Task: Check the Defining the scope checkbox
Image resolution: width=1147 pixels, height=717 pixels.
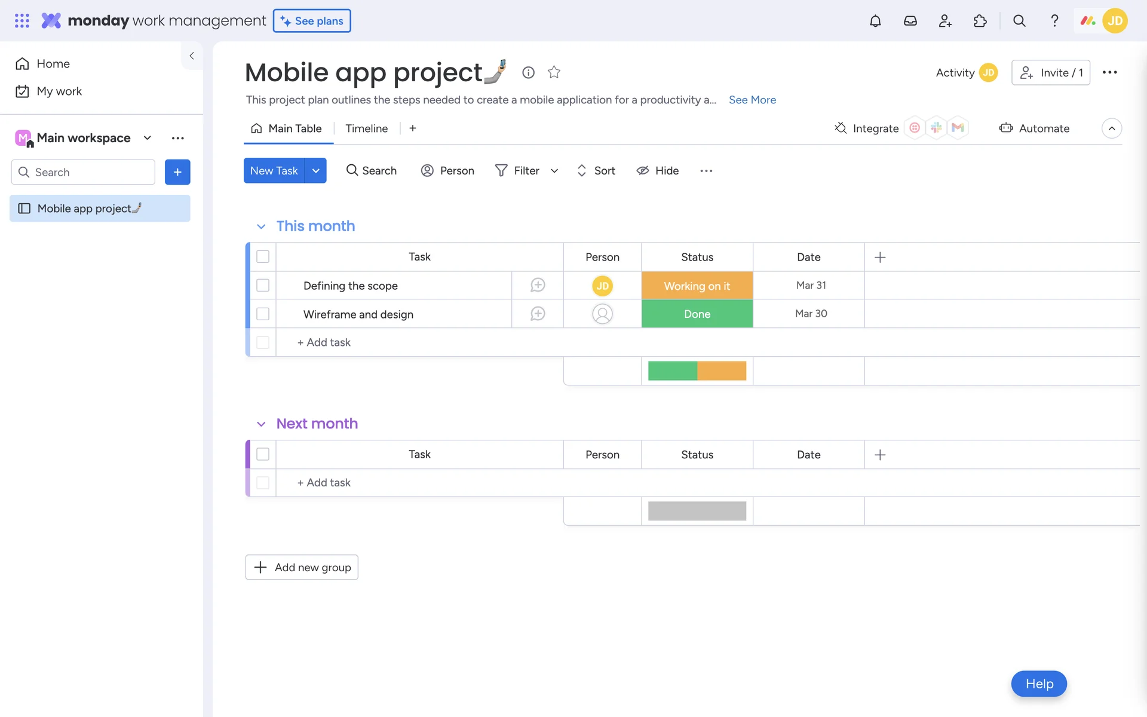Action: [263, 286]
